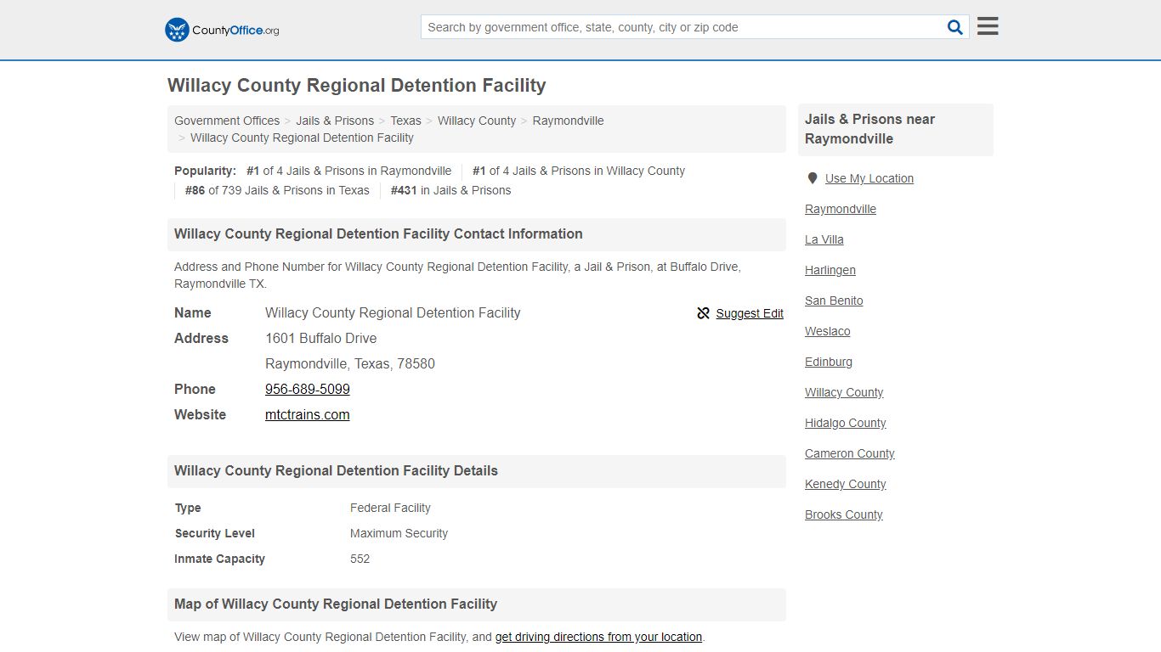Viewport: 1161px width, 652px height.
Task: Select the page title heading
Action: click(357, 85)
